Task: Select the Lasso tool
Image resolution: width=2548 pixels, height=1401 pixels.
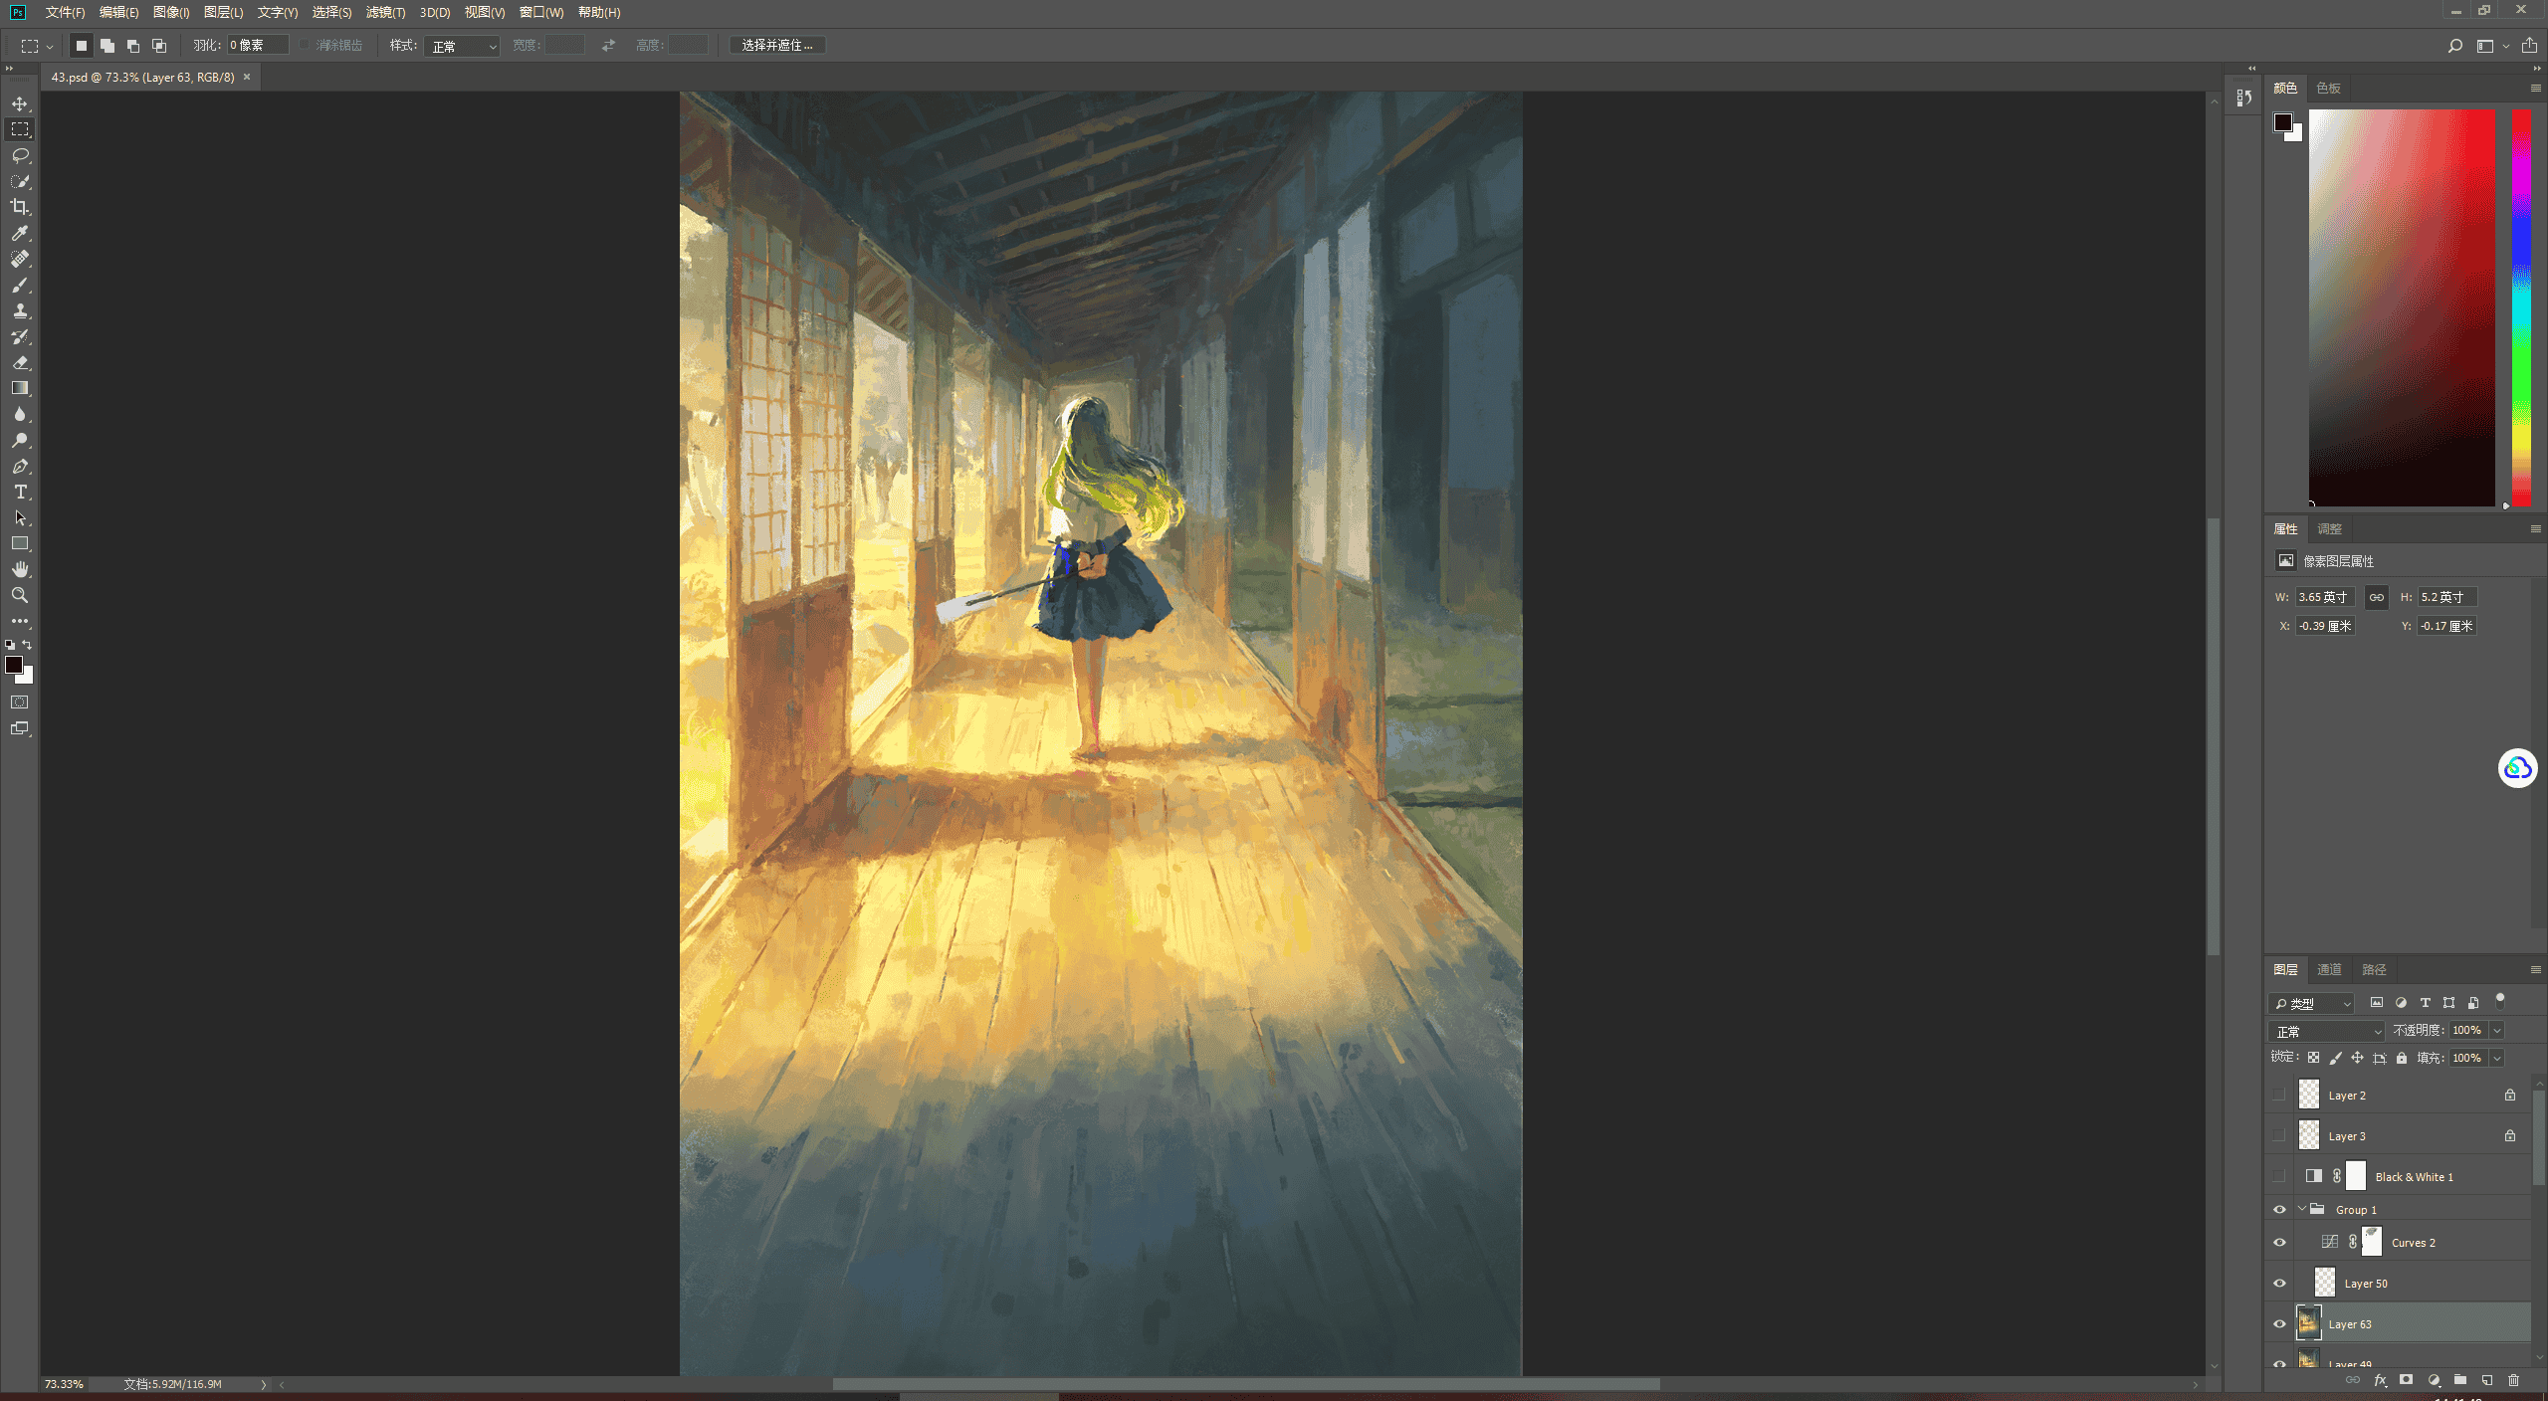Action: coord(20,155)
